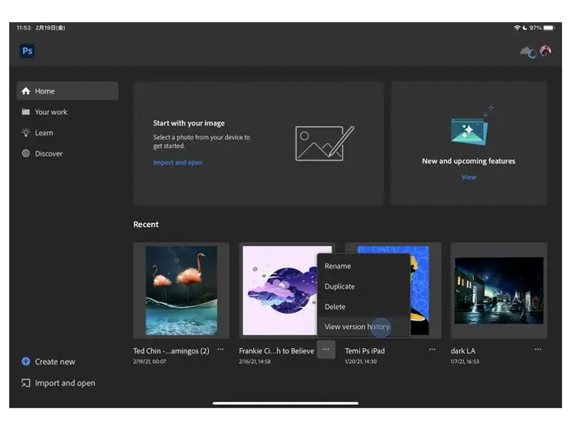The width and height of the screenshot is (572, 428).
Task: Check battery icon in status bar
Action: coord(548,27)
